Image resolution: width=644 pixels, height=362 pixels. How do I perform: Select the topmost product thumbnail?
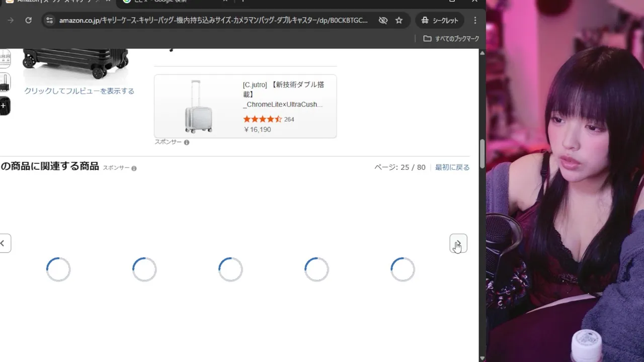[x=4, y=58]
